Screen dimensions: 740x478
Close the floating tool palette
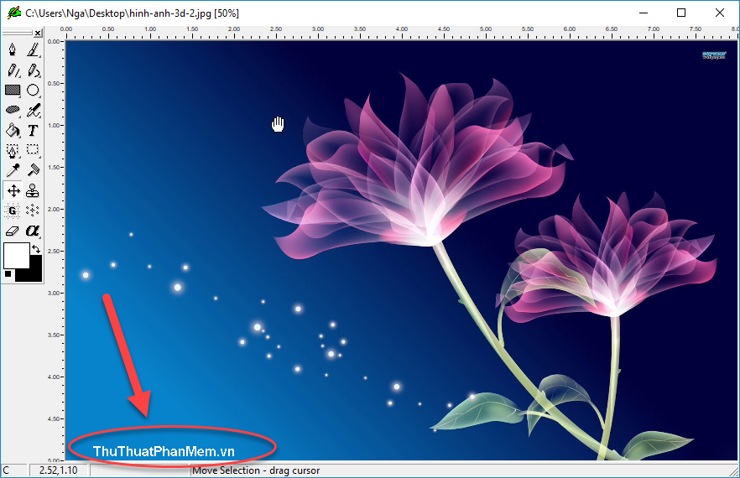38,33
